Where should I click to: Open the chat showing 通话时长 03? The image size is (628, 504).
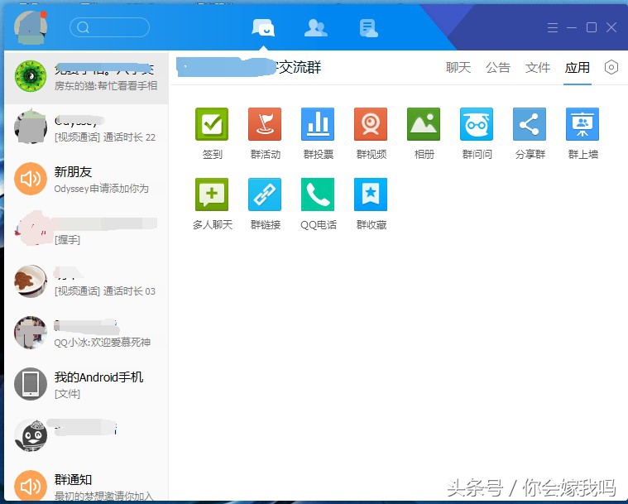[x=86, y=281]
